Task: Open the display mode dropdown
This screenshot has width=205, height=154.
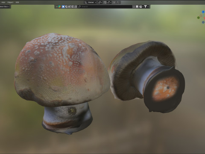Action: 141,7
